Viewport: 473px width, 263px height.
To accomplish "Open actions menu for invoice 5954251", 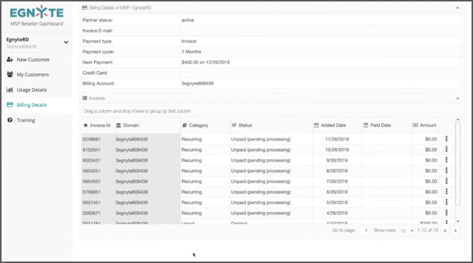I will [446, 171].
